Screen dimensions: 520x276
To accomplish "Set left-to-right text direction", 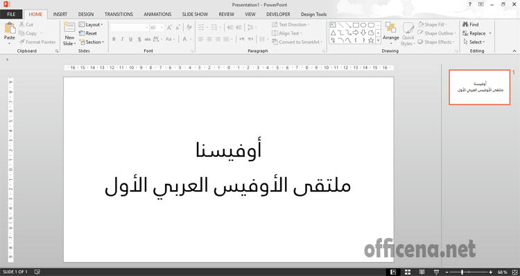I will click(x=242, y=39).
